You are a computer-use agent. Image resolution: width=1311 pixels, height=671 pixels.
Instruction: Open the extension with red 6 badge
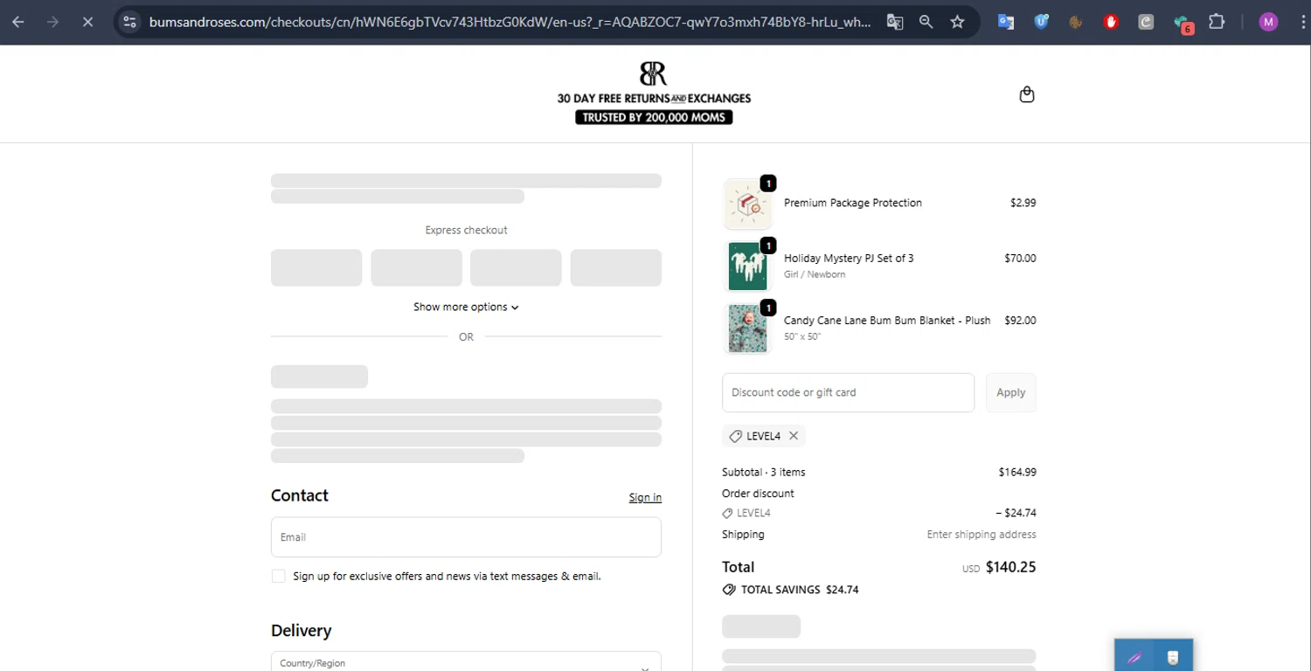(x=1183, y=24)
